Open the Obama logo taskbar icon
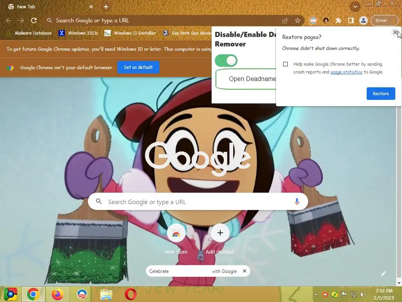Image resolution: width=402 pixels, height=302 pixels. pos(82,294)
